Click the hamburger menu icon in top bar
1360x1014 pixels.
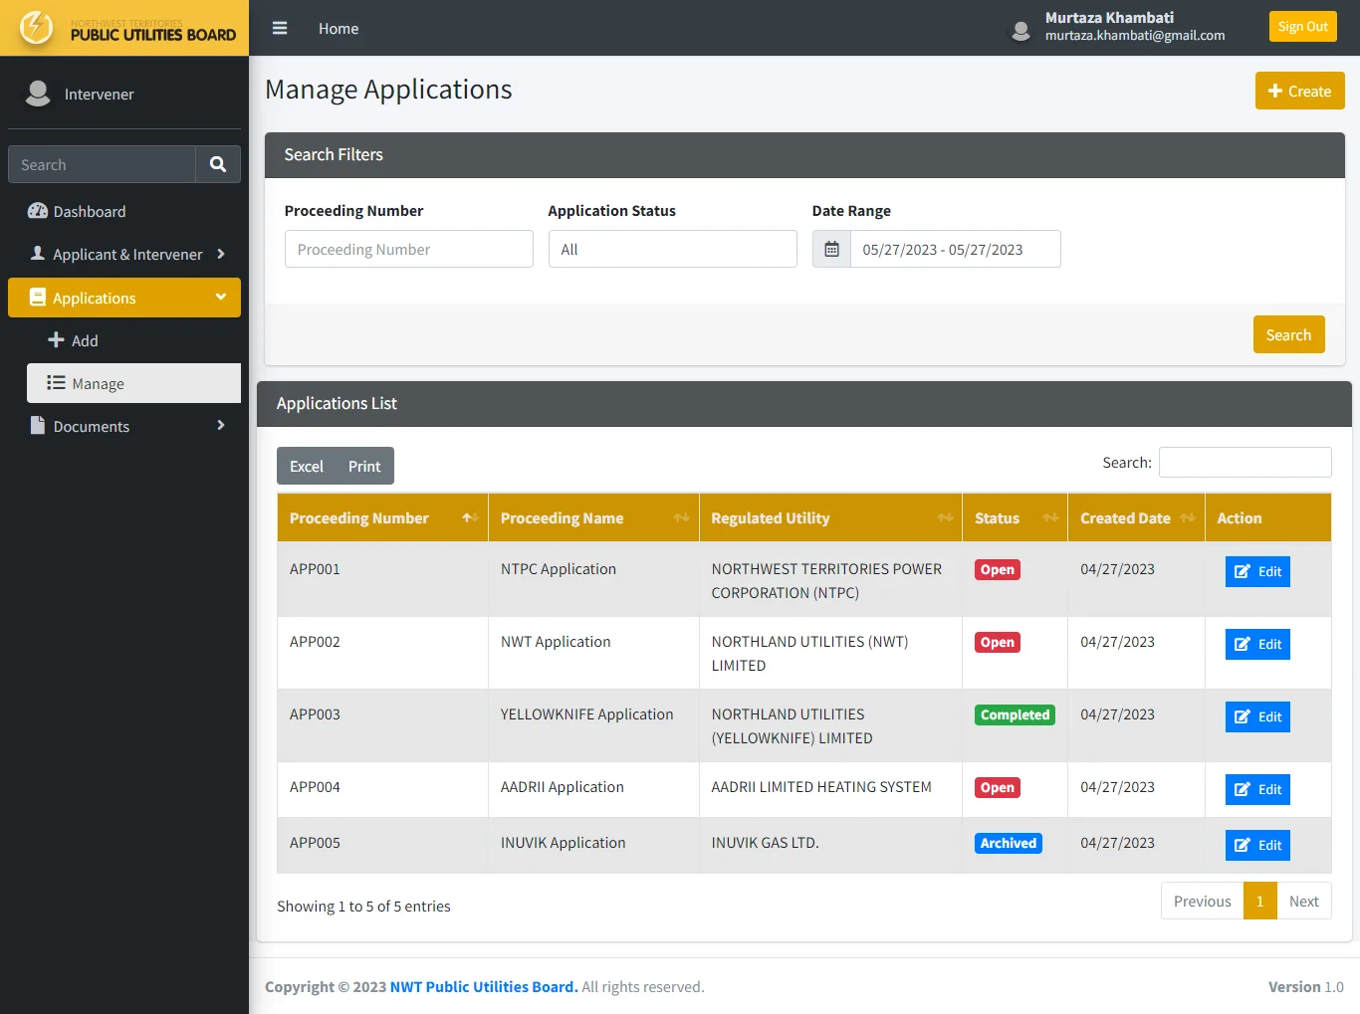tap(280, 28)
